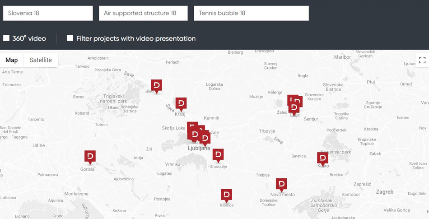Select the project marker near Gorizia

coord(90,157)
